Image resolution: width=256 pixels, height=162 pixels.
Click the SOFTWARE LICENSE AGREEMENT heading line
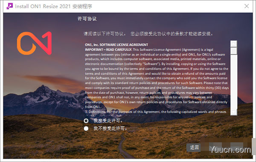pyautogui.click(x=116, y=45)
